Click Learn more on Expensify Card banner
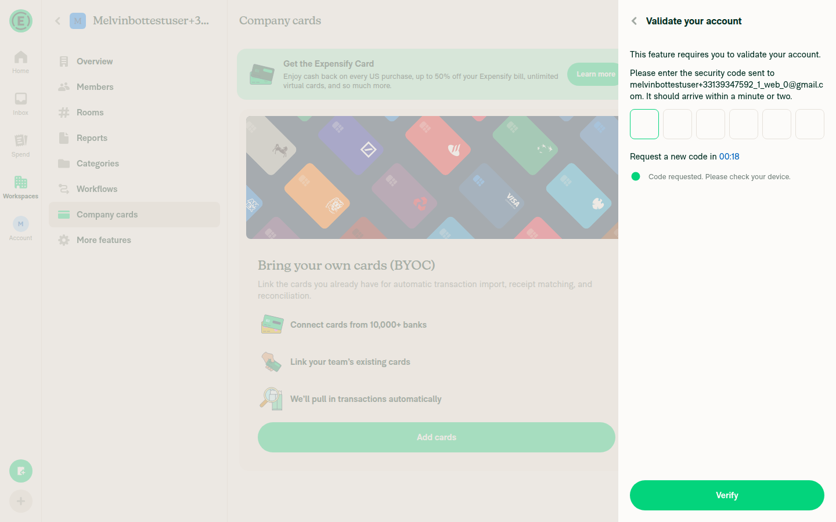 coord(593,74)
